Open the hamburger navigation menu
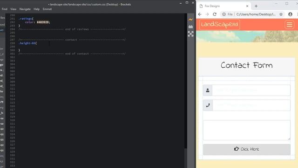Screen dimensions: 298x168 coord(289,25)
